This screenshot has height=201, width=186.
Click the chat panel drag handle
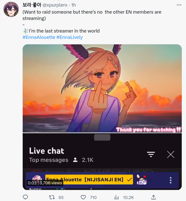(x=102, y=137)
